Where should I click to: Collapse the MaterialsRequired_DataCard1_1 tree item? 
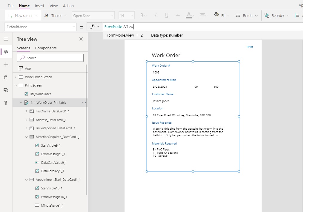27,136
